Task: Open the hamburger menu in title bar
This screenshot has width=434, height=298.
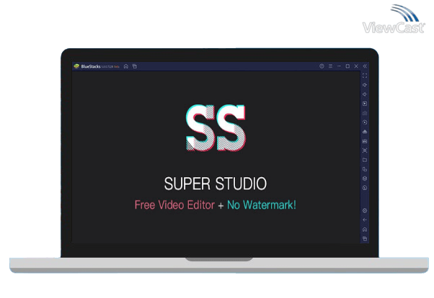Action: pos(330,66)
